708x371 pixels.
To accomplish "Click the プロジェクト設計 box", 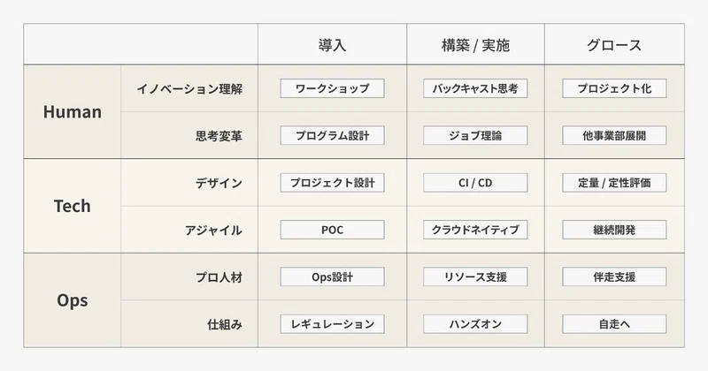I will 333,183.
